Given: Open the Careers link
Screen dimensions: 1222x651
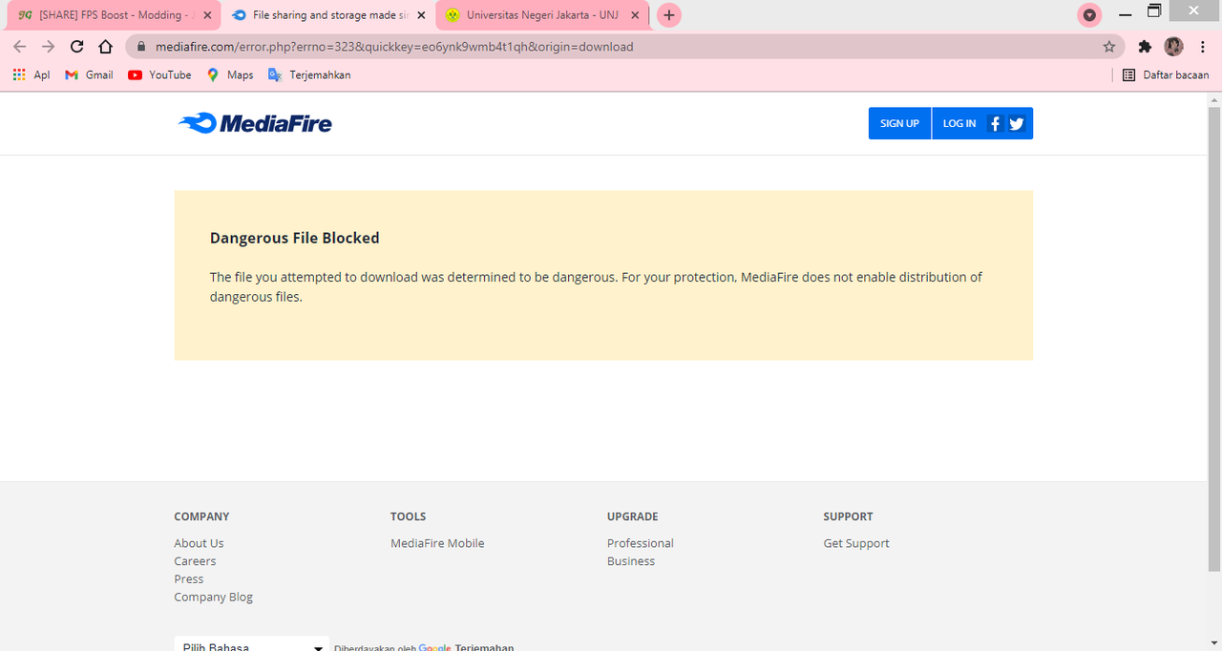Looking at the screenshot, I should click(x=195, y=561).
